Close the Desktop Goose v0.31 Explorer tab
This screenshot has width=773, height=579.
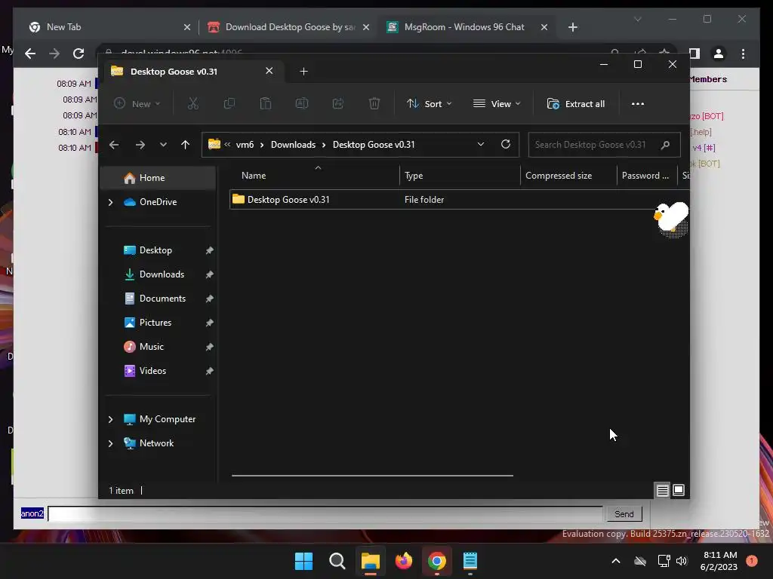click(269, 71)
